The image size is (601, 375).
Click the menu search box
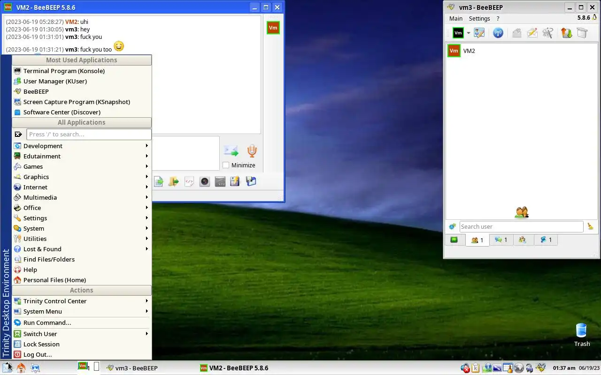(89, 134)
